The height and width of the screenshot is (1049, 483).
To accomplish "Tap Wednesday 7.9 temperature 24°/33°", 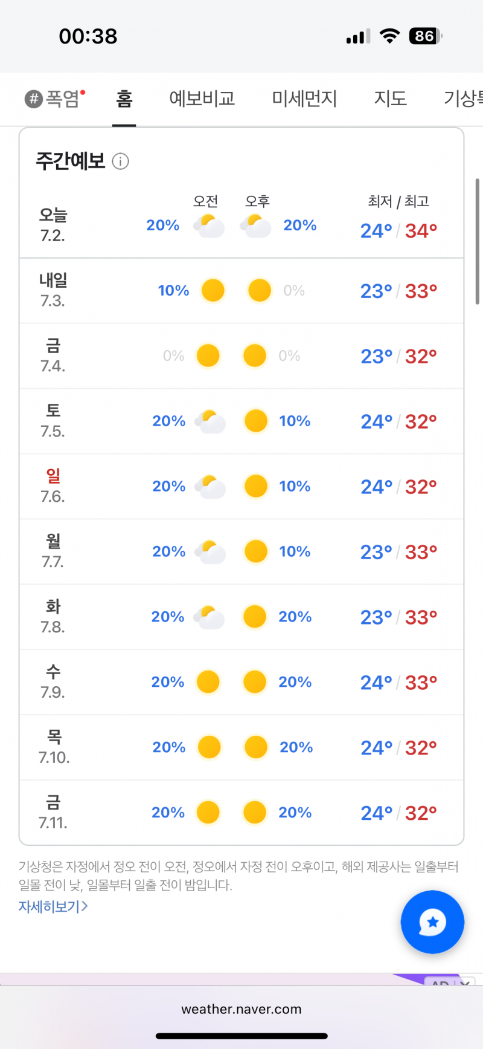I will (398, 683).
